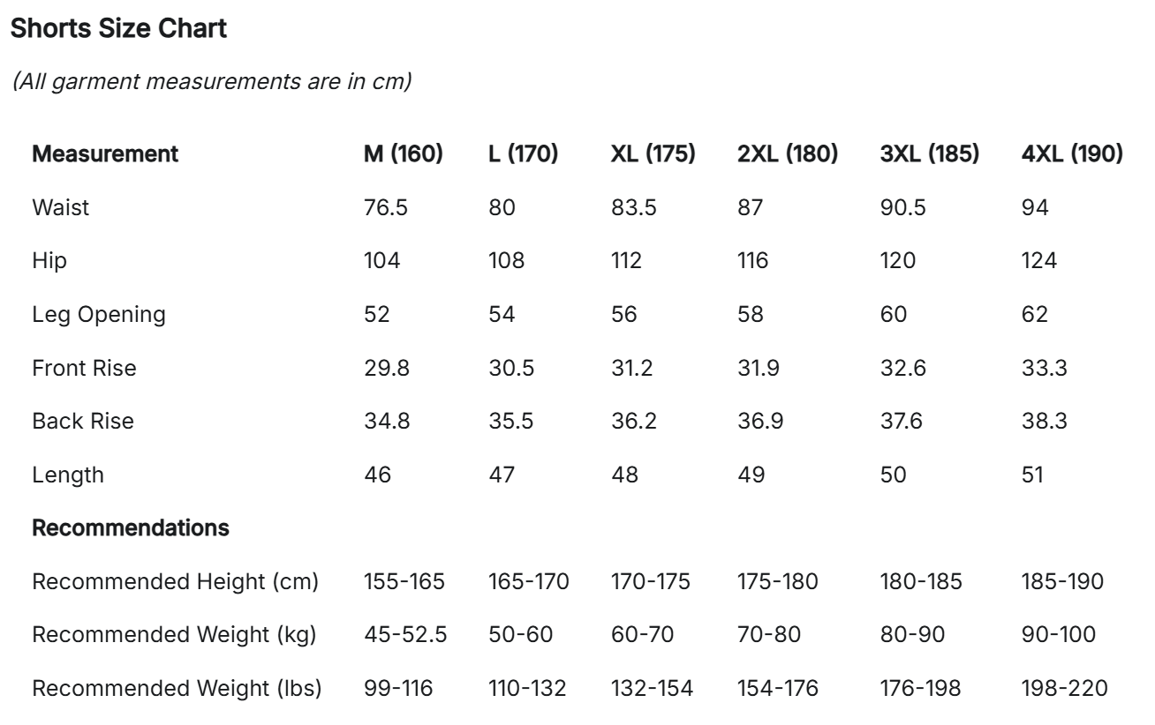Click the XL (175) column header
Image resolution: width=1155 pixels, height=725 pixels.
(x=653, y=154)
